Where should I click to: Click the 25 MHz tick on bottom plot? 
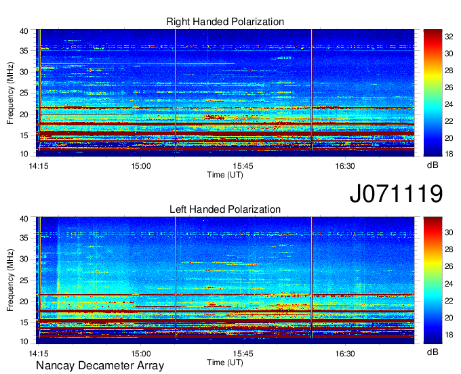(x=24, y=280)
